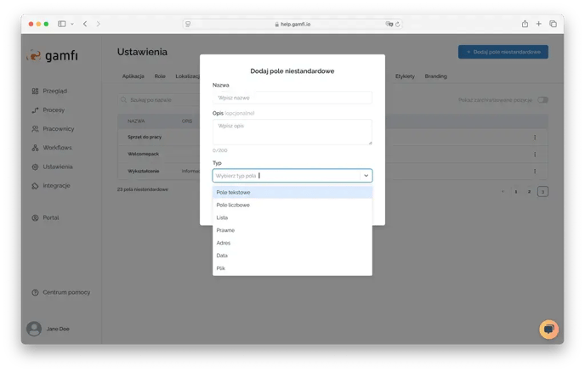The width and height of the screenshot is (585, 372).
Task: Click the Integracje puzzle icon
Action: (35, 185)
